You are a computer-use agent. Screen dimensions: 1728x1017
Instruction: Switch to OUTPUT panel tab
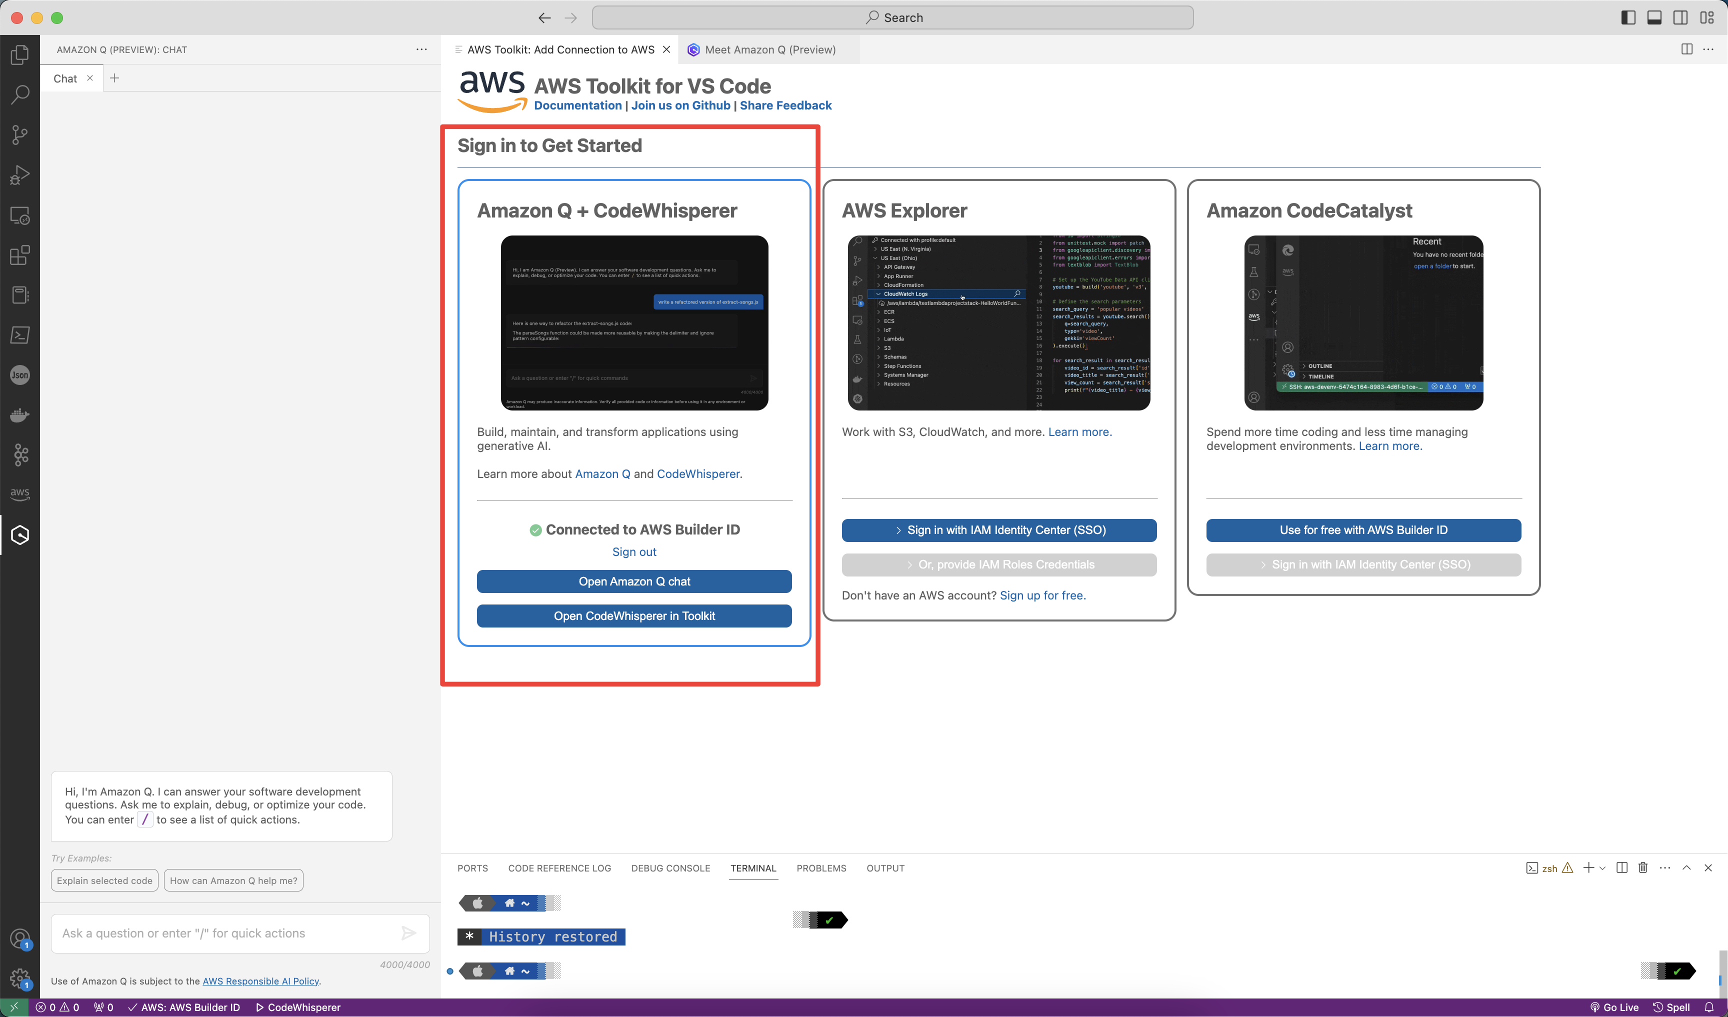[885, 868]
